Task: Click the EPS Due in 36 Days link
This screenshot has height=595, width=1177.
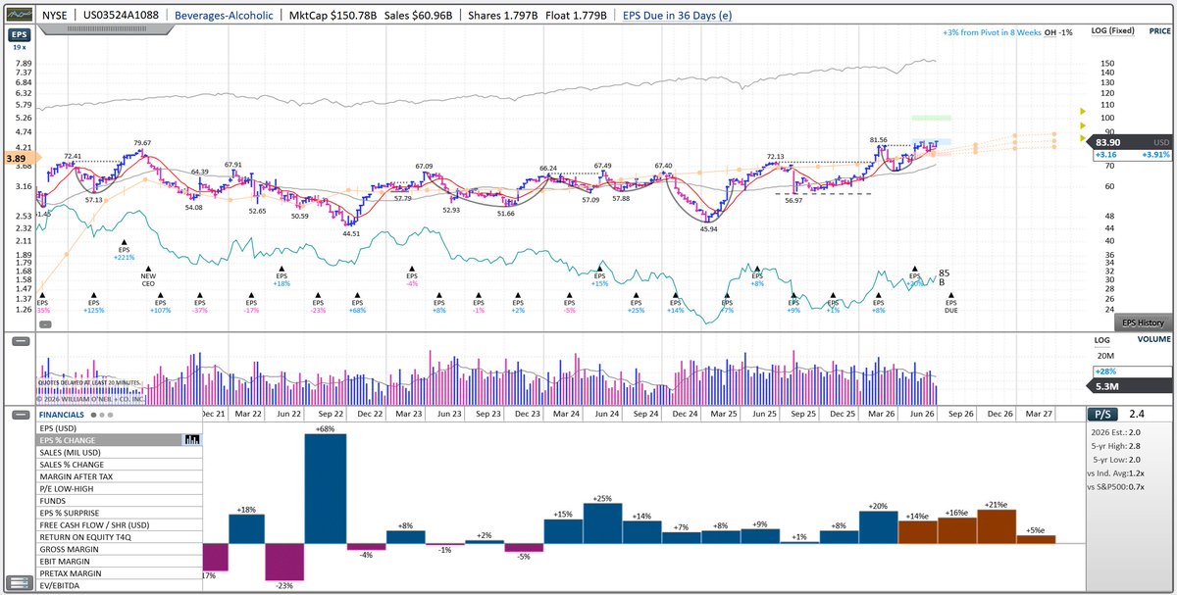Action: tap(677, 16)
